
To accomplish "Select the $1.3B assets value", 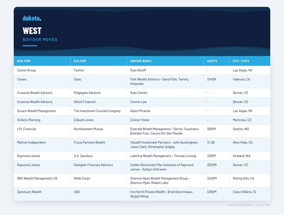I will coord(211,142).
